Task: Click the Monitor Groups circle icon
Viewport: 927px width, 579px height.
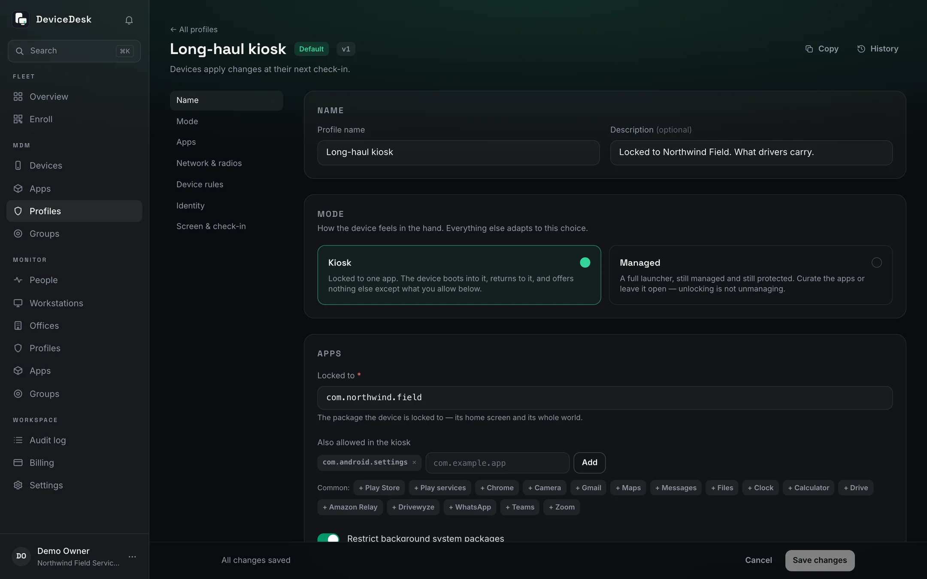Action: click(18, 394)
